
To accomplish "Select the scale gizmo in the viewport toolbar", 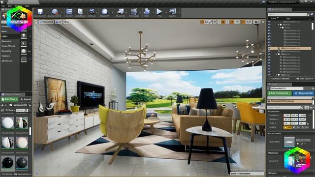I will 210,22.
